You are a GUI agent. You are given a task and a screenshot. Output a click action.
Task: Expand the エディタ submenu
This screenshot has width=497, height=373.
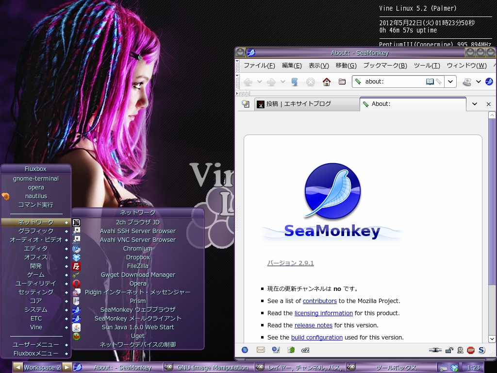(36, 249)
